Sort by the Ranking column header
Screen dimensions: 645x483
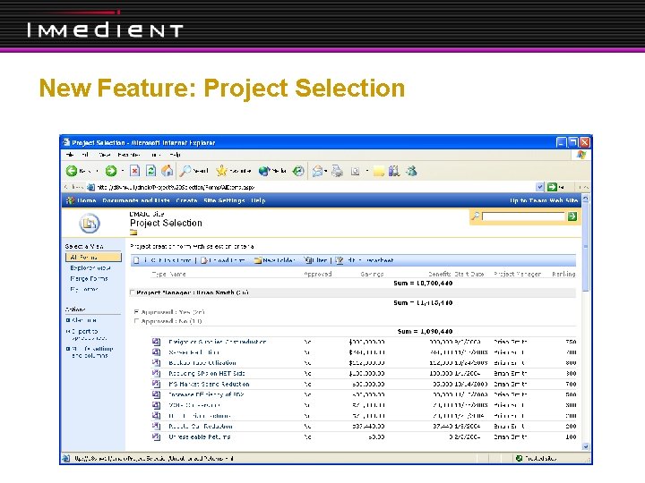(563, 274)
